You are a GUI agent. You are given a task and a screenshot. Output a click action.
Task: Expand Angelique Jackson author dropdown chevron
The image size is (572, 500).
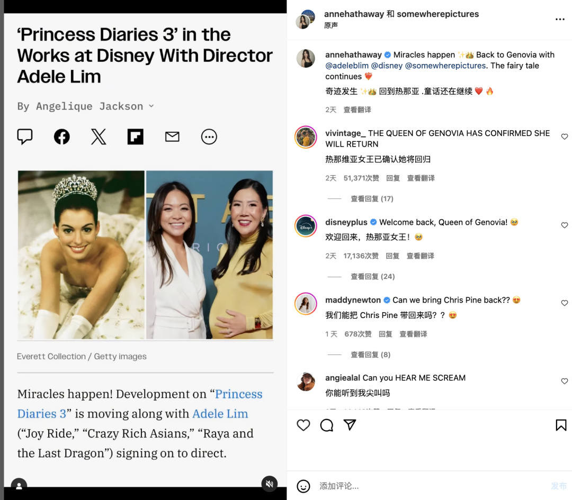tap(151, 106)
